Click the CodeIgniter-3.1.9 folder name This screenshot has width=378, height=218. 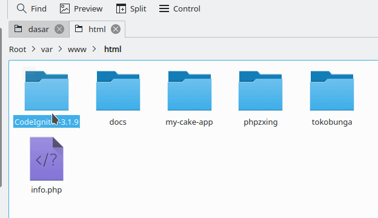click(47, 122)
